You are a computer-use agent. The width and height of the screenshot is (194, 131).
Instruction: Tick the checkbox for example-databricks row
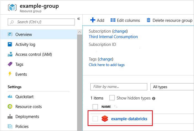[x=95, y=119]
